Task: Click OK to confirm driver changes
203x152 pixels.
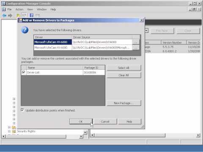Action: (81, 122)
